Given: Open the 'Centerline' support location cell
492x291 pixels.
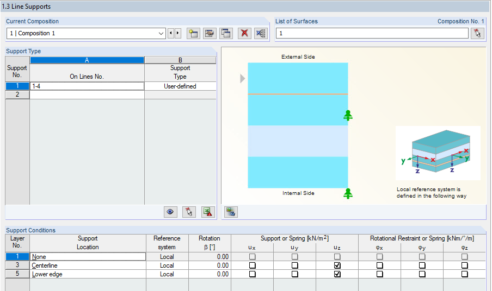Looking at the screenshot, I should coord(88,265).
